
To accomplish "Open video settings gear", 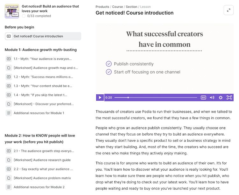I will coord(221,97).
